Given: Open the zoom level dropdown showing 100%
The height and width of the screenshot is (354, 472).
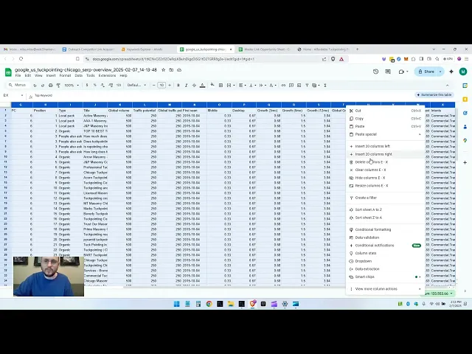Looking at the screenshot, I should point(72,86).
